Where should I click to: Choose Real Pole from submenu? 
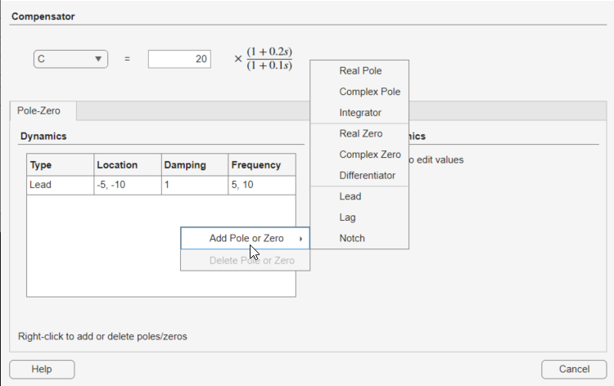pyautogui.click(x=360, y=71)
